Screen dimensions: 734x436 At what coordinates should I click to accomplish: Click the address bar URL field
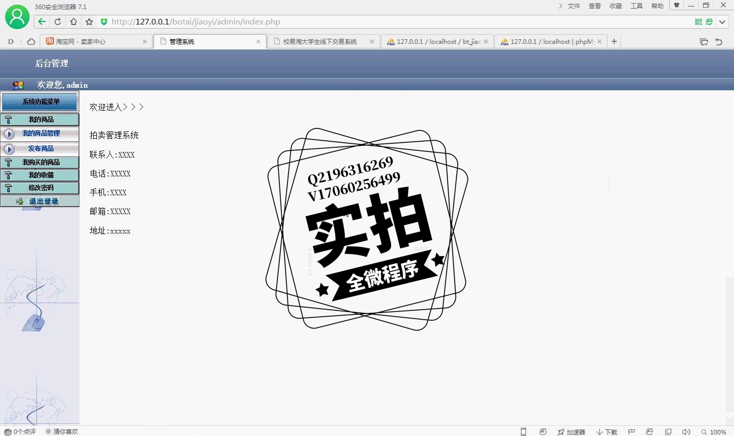pyautogui.click(x=398, y=21)
